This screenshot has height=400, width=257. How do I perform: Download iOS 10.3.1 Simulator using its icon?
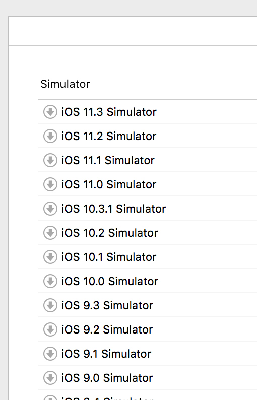pyautogui.click(x=50, y=209)
